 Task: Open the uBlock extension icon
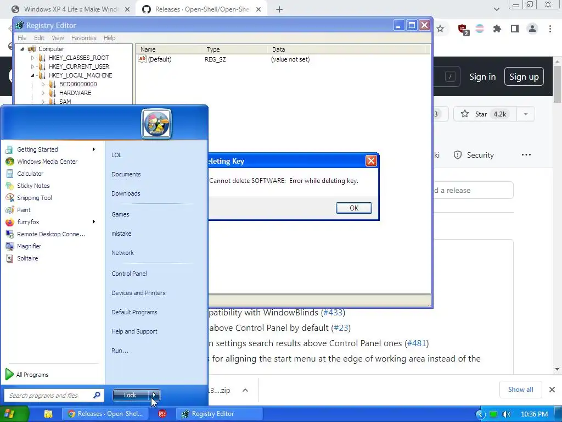click(x=463, y=29)
